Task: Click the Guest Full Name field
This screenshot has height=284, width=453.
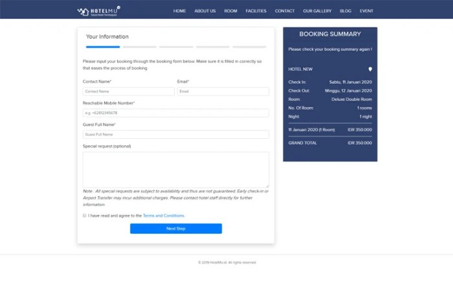Action: 175,134
